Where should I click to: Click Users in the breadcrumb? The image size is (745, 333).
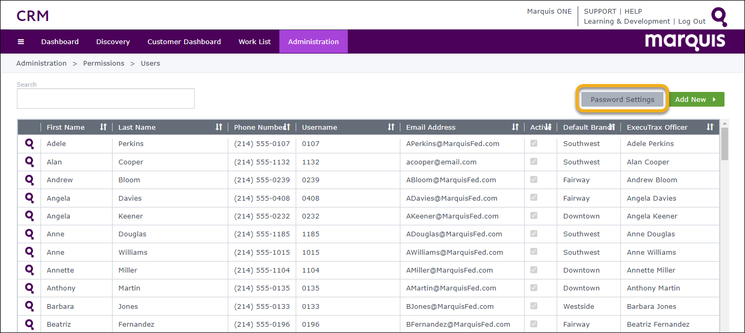(x=150, y=63)
